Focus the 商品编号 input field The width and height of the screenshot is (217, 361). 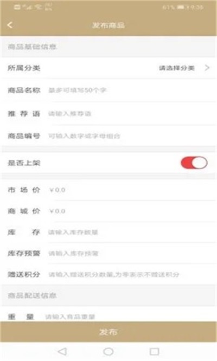(x=131, y=136)
